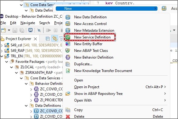Collapse the Behavior Definitions folder
Image resolution: width=178 pixels, height=119 pixels.
pyautogui.click(x=26, y=84)
